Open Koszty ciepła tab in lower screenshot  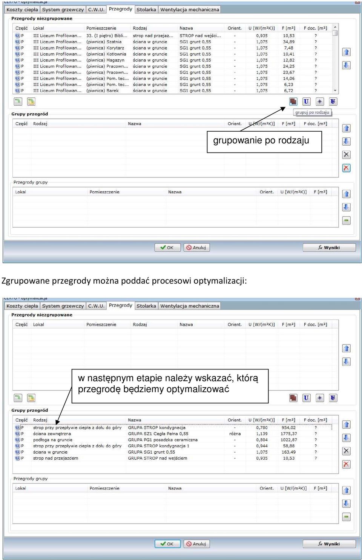(22, 306)
